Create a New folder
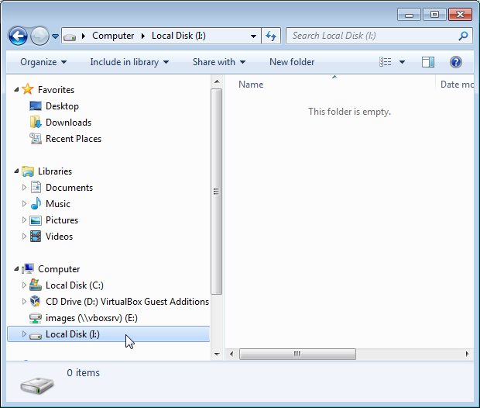This screenshot has height=408, width=480. [x=292, y=62]
